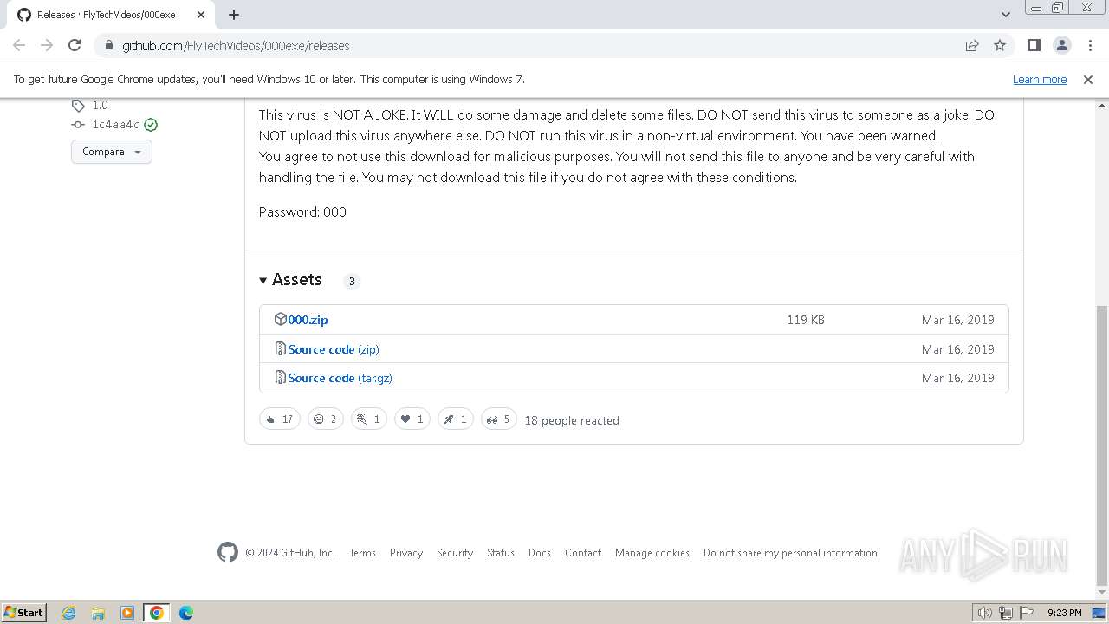Open Windows Start menu
This screenshot has width=1109, height=624.
pyautogui.click(x=24, y=612)
